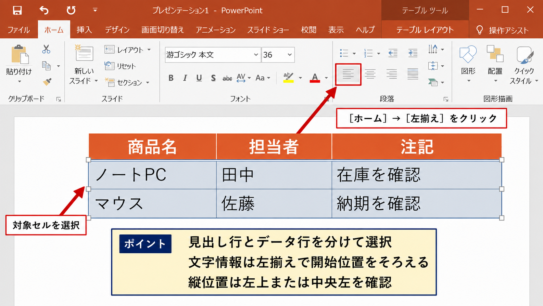Open the 操作アシスト lightbulb search
The width and height of the screenshot is (543, 306).
click(502, 30)
